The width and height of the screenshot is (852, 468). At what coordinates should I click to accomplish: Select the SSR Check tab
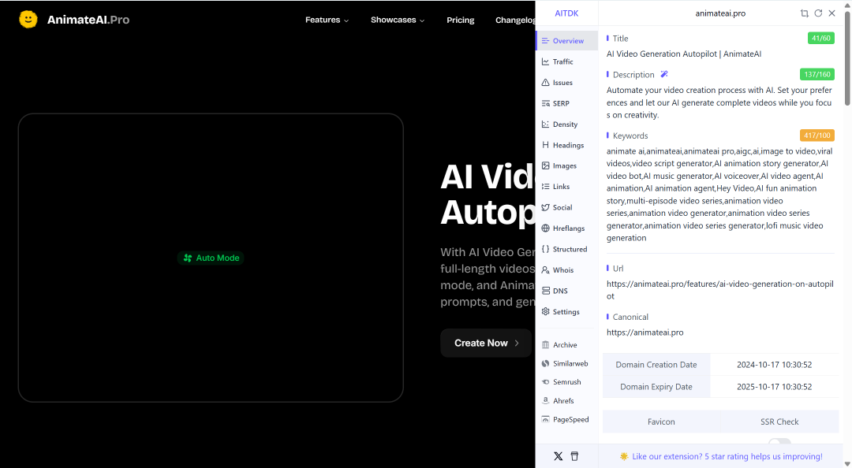779,422
